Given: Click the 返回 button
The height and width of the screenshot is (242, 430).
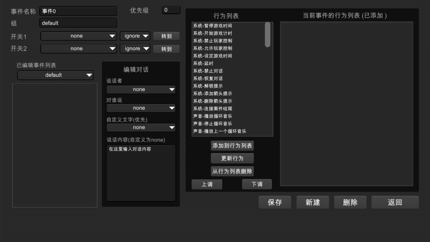Looking at the screenshot, I should point(395,202).
